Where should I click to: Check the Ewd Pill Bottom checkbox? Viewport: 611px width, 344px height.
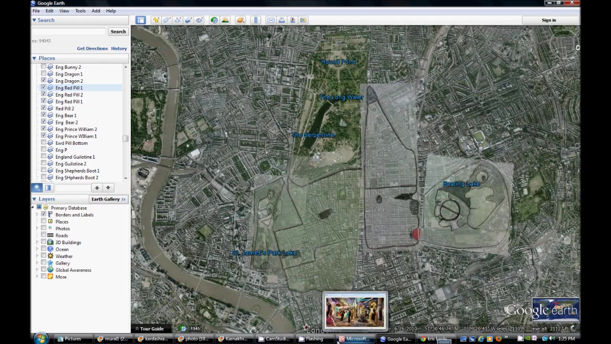43,143
